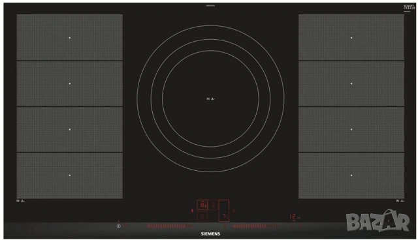This screenshot has height=240, width=418.
Task: Click the SIEMENS brand logo
Action: tap(210, 233)
